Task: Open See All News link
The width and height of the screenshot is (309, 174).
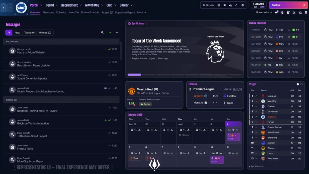Action: [138, 24]
